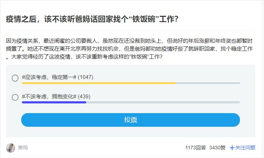Select the 应该考虑，稳定第一 radio button
264x158 pixels.
click(15, 78)
